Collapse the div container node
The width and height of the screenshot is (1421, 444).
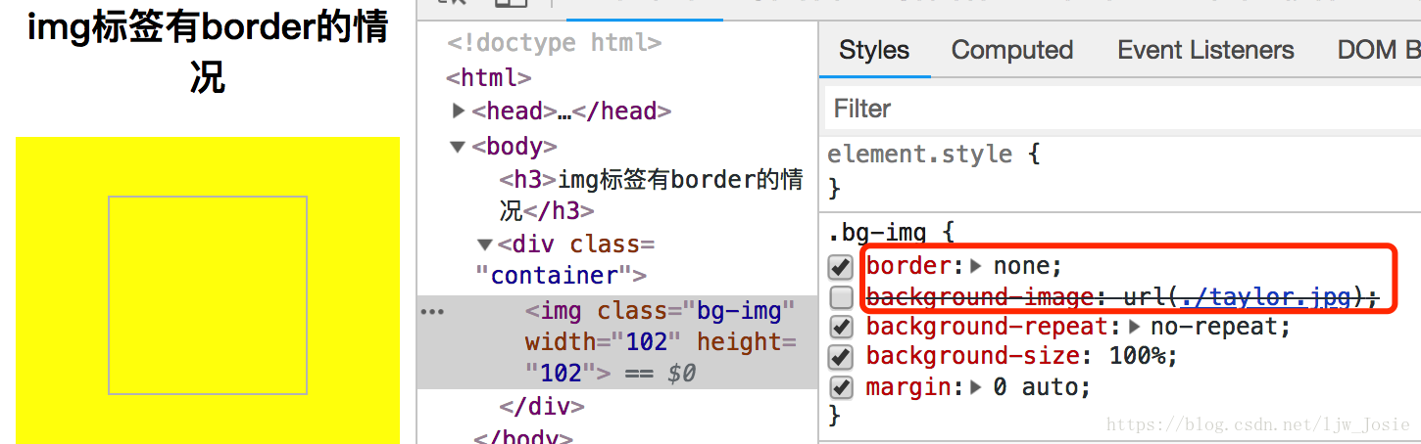(484, 244)
